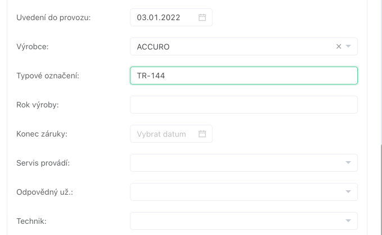Image resolution: width=382 pixels, height=235 pixels.
Task: Click the Výrobce label
Action: [33, 46]
